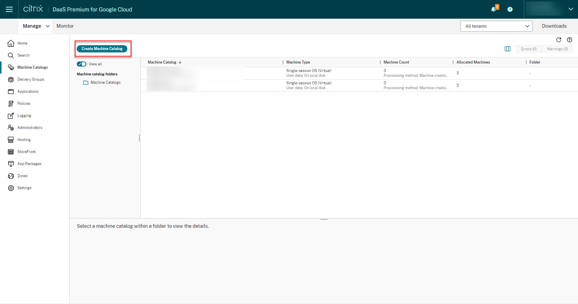The height and width of the screenshot is (304, 578).
Task: Open the hamburger navigation menu
Action: pos(9,9)
